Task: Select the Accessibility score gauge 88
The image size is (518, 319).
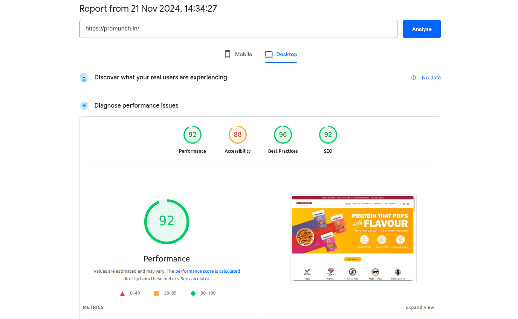Action: click(x=238, y=135)
